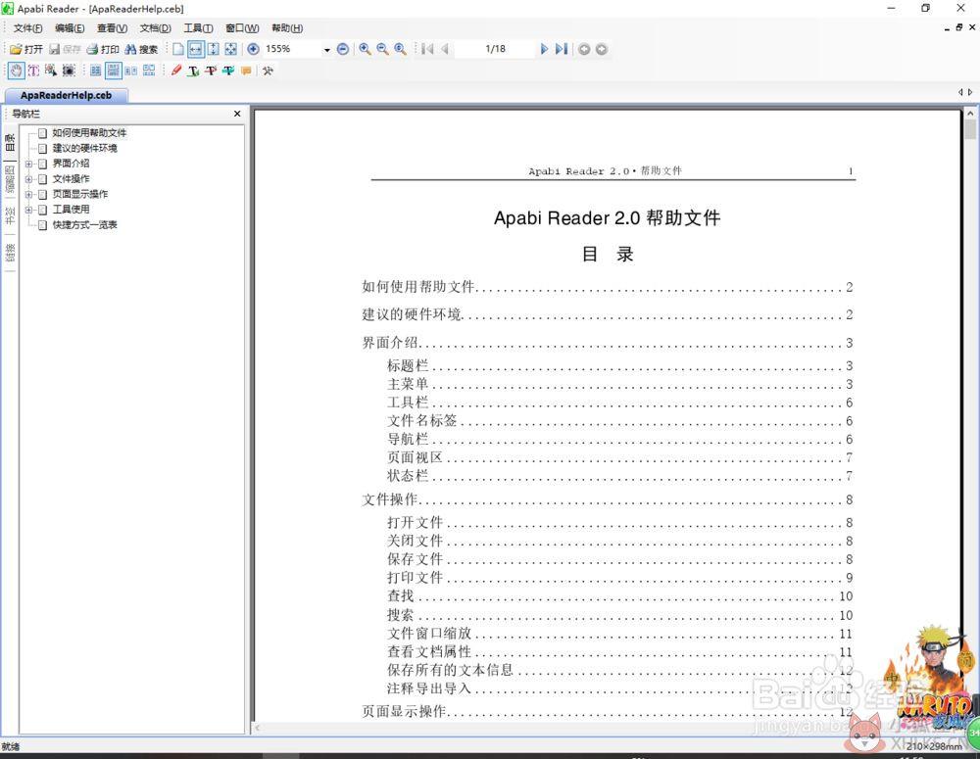
Task: Switch to continuous facing pages layout
Action: [x=149, y=71]
